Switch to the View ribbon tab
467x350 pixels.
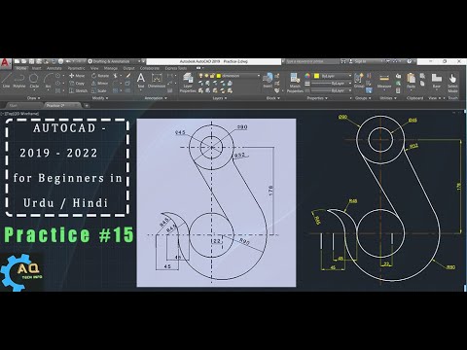tap(94, 68)
